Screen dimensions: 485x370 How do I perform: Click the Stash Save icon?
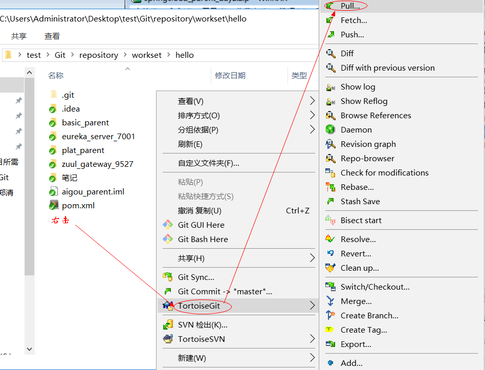point(330,202)
